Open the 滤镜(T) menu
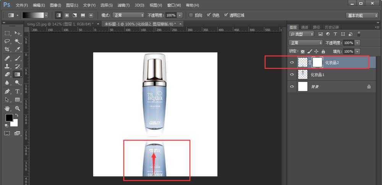The width and height of the screenshot is (382, 185). 123,5
